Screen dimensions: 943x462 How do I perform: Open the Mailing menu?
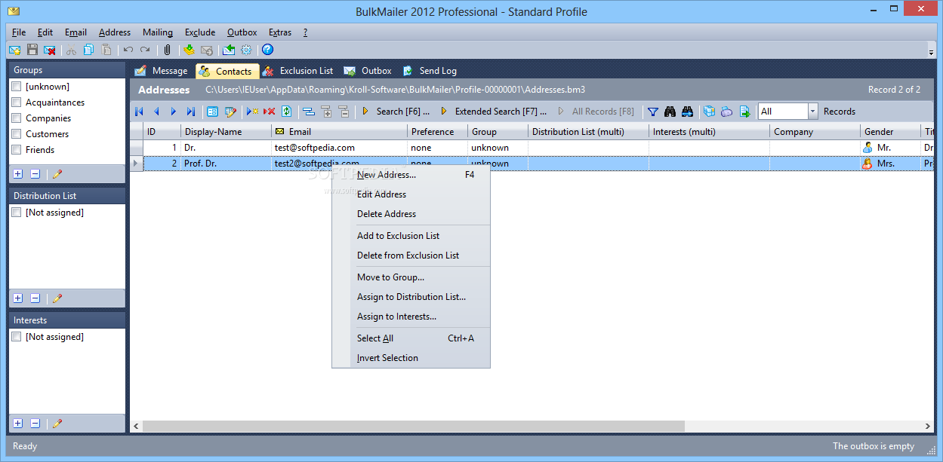click(x=158, y=32)
